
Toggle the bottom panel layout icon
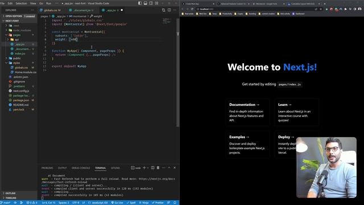pos(146,3)
